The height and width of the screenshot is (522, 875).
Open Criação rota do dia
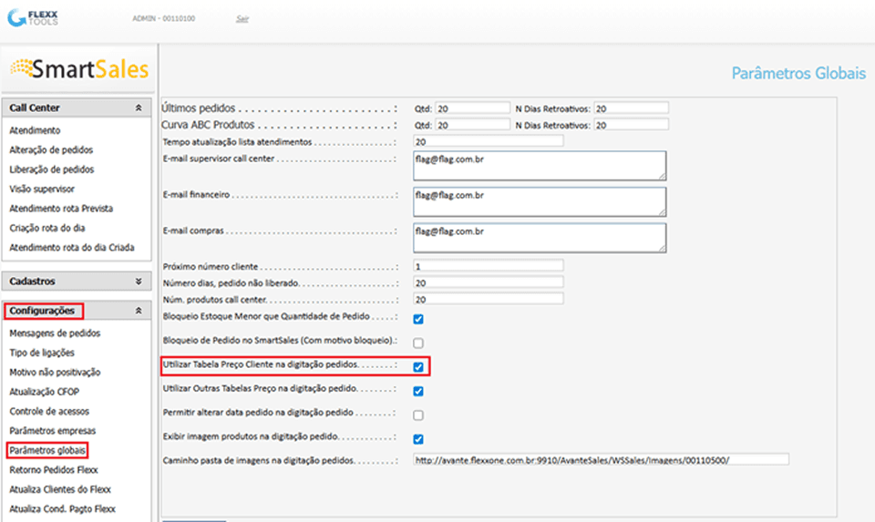point(46,228)
